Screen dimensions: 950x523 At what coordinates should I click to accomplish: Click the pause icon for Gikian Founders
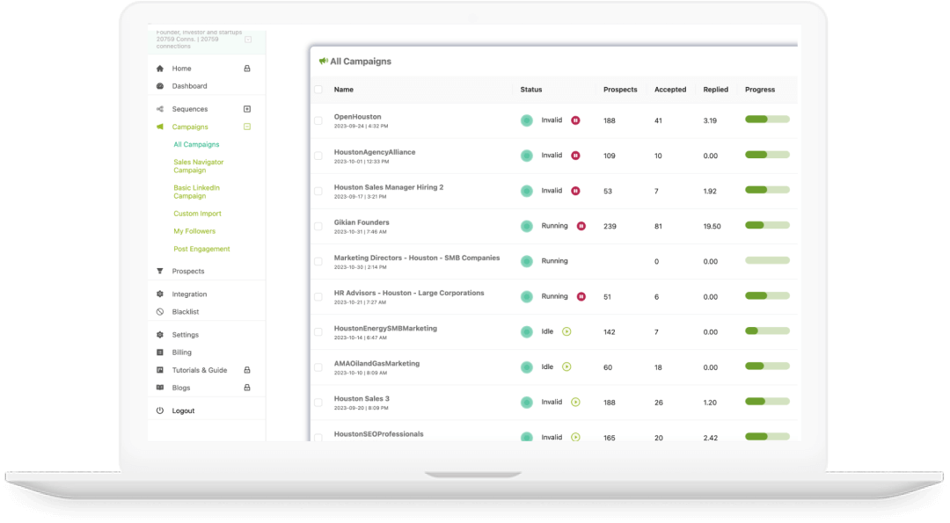581,226
